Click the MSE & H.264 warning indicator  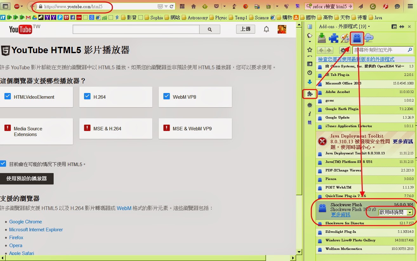(87, 128)
